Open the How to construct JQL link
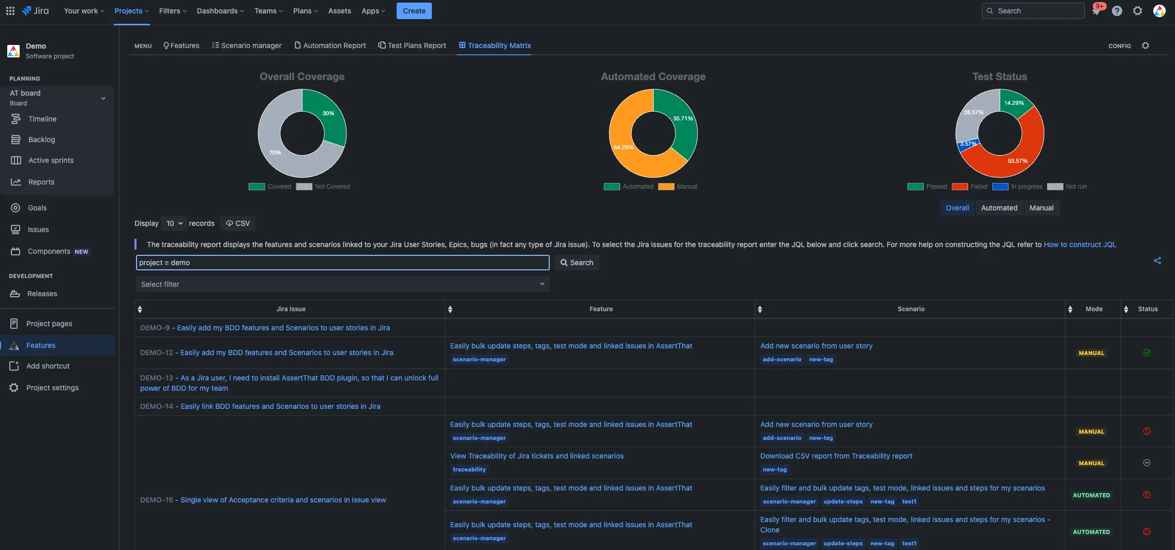Viewport: 1175px width, 550px height. tap(1080, 245)
